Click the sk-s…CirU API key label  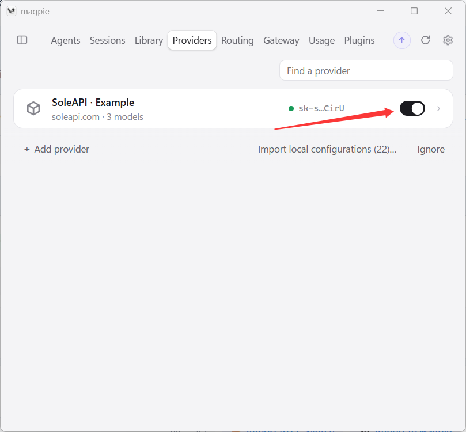click(321, 108)
